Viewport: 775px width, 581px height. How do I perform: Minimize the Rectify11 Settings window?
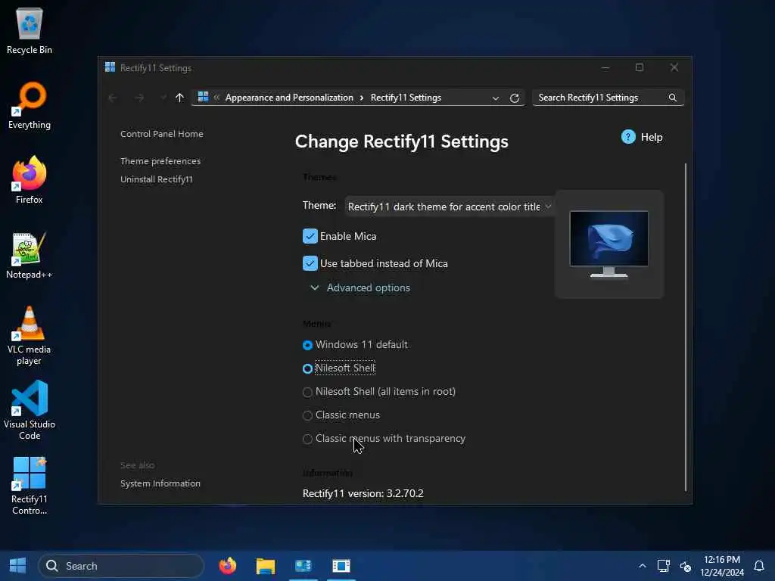(x=605, y=67)
